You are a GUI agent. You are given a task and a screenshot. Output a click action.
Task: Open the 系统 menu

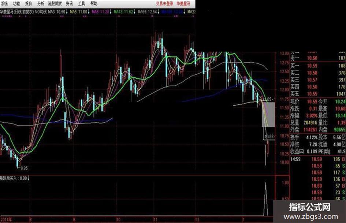pos(4,4)
